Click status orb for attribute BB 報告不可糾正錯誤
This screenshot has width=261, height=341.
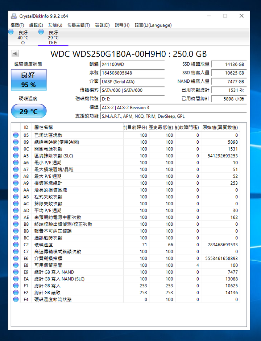click(x=16, y=231)
